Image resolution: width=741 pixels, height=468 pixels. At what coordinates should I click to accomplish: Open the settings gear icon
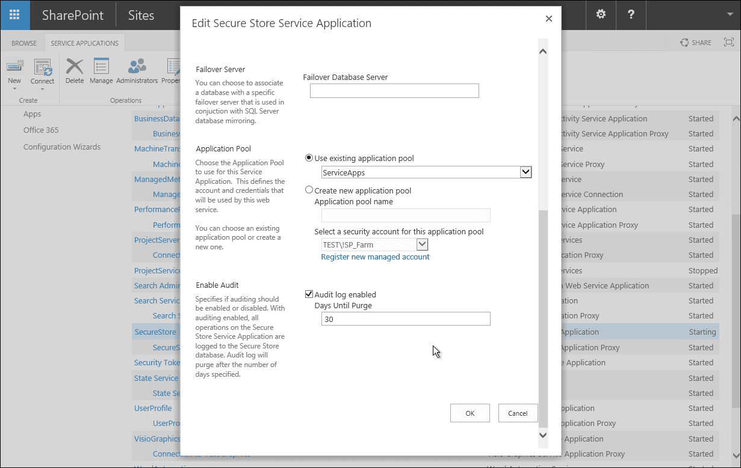coord(600,15)
